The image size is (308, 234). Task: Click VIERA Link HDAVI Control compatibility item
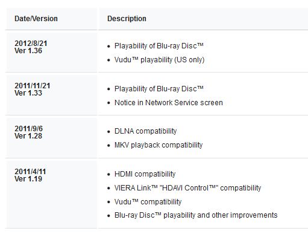187,188
